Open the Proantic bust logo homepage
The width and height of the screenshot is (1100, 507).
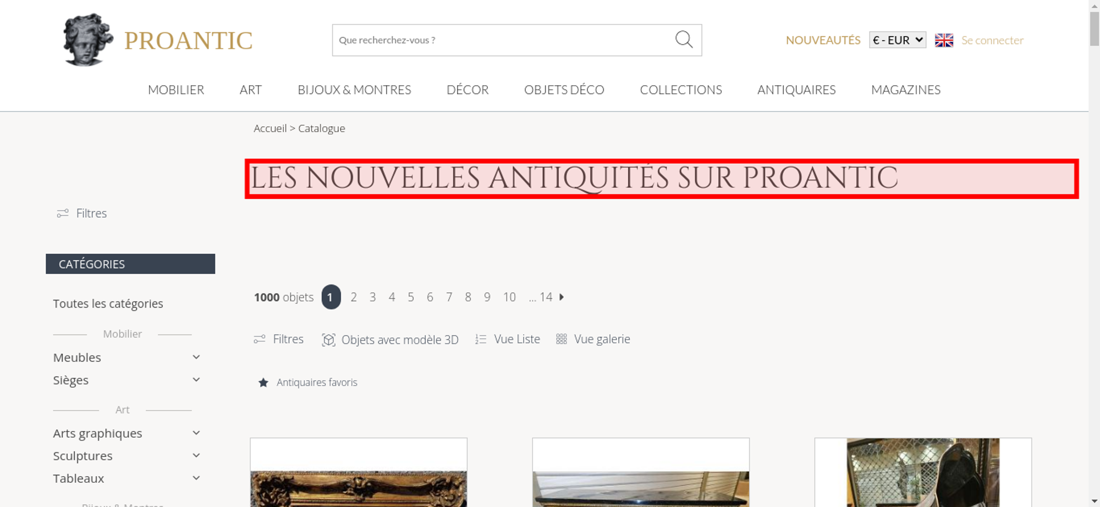point(87,40)
